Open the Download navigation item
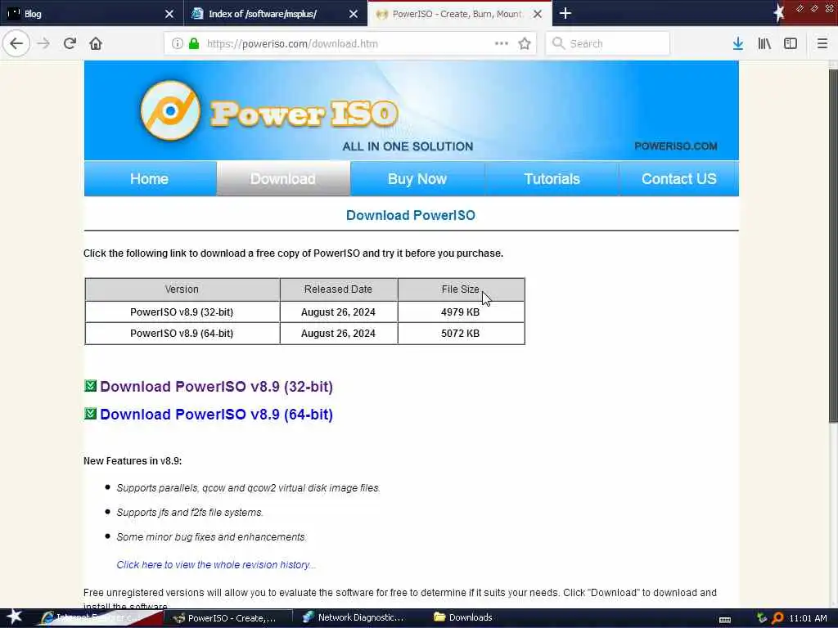 pos(283,179)
